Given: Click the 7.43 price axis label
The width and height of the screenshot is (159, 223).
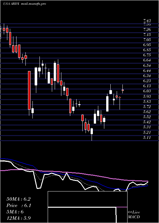Looking at the screenshot, I should (x=147, y=21).
